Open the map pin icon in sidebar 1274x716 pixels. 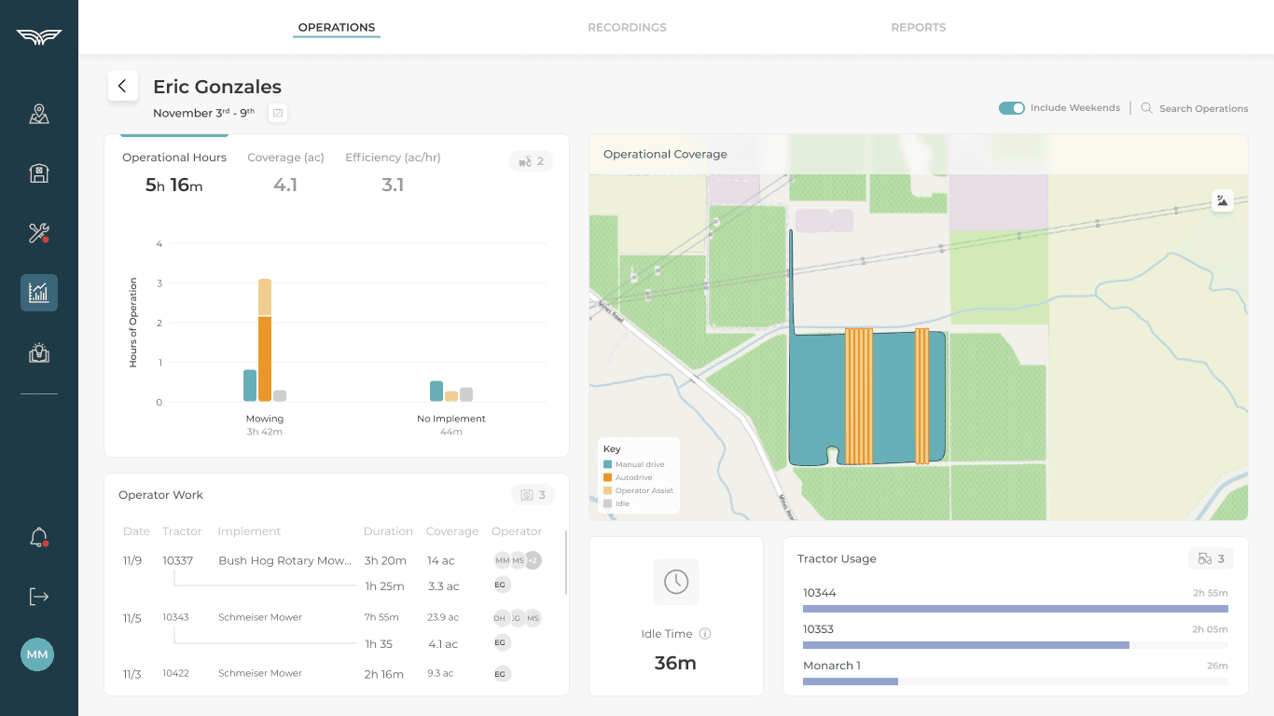pos(38,115)
